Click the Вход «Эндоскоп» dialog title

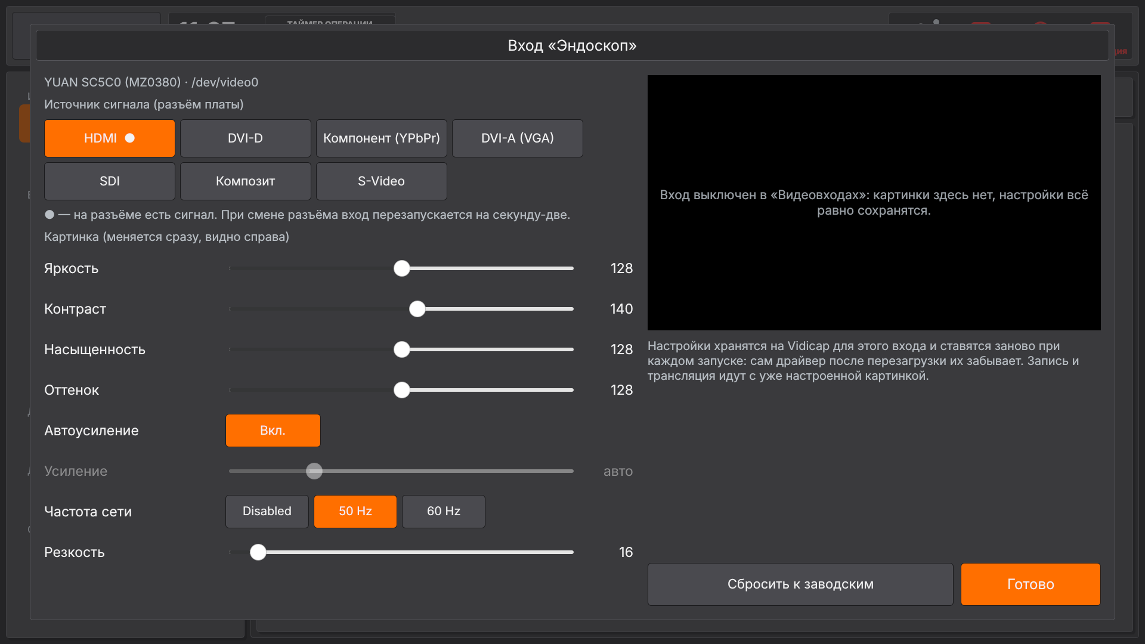(x=572, y=46)
